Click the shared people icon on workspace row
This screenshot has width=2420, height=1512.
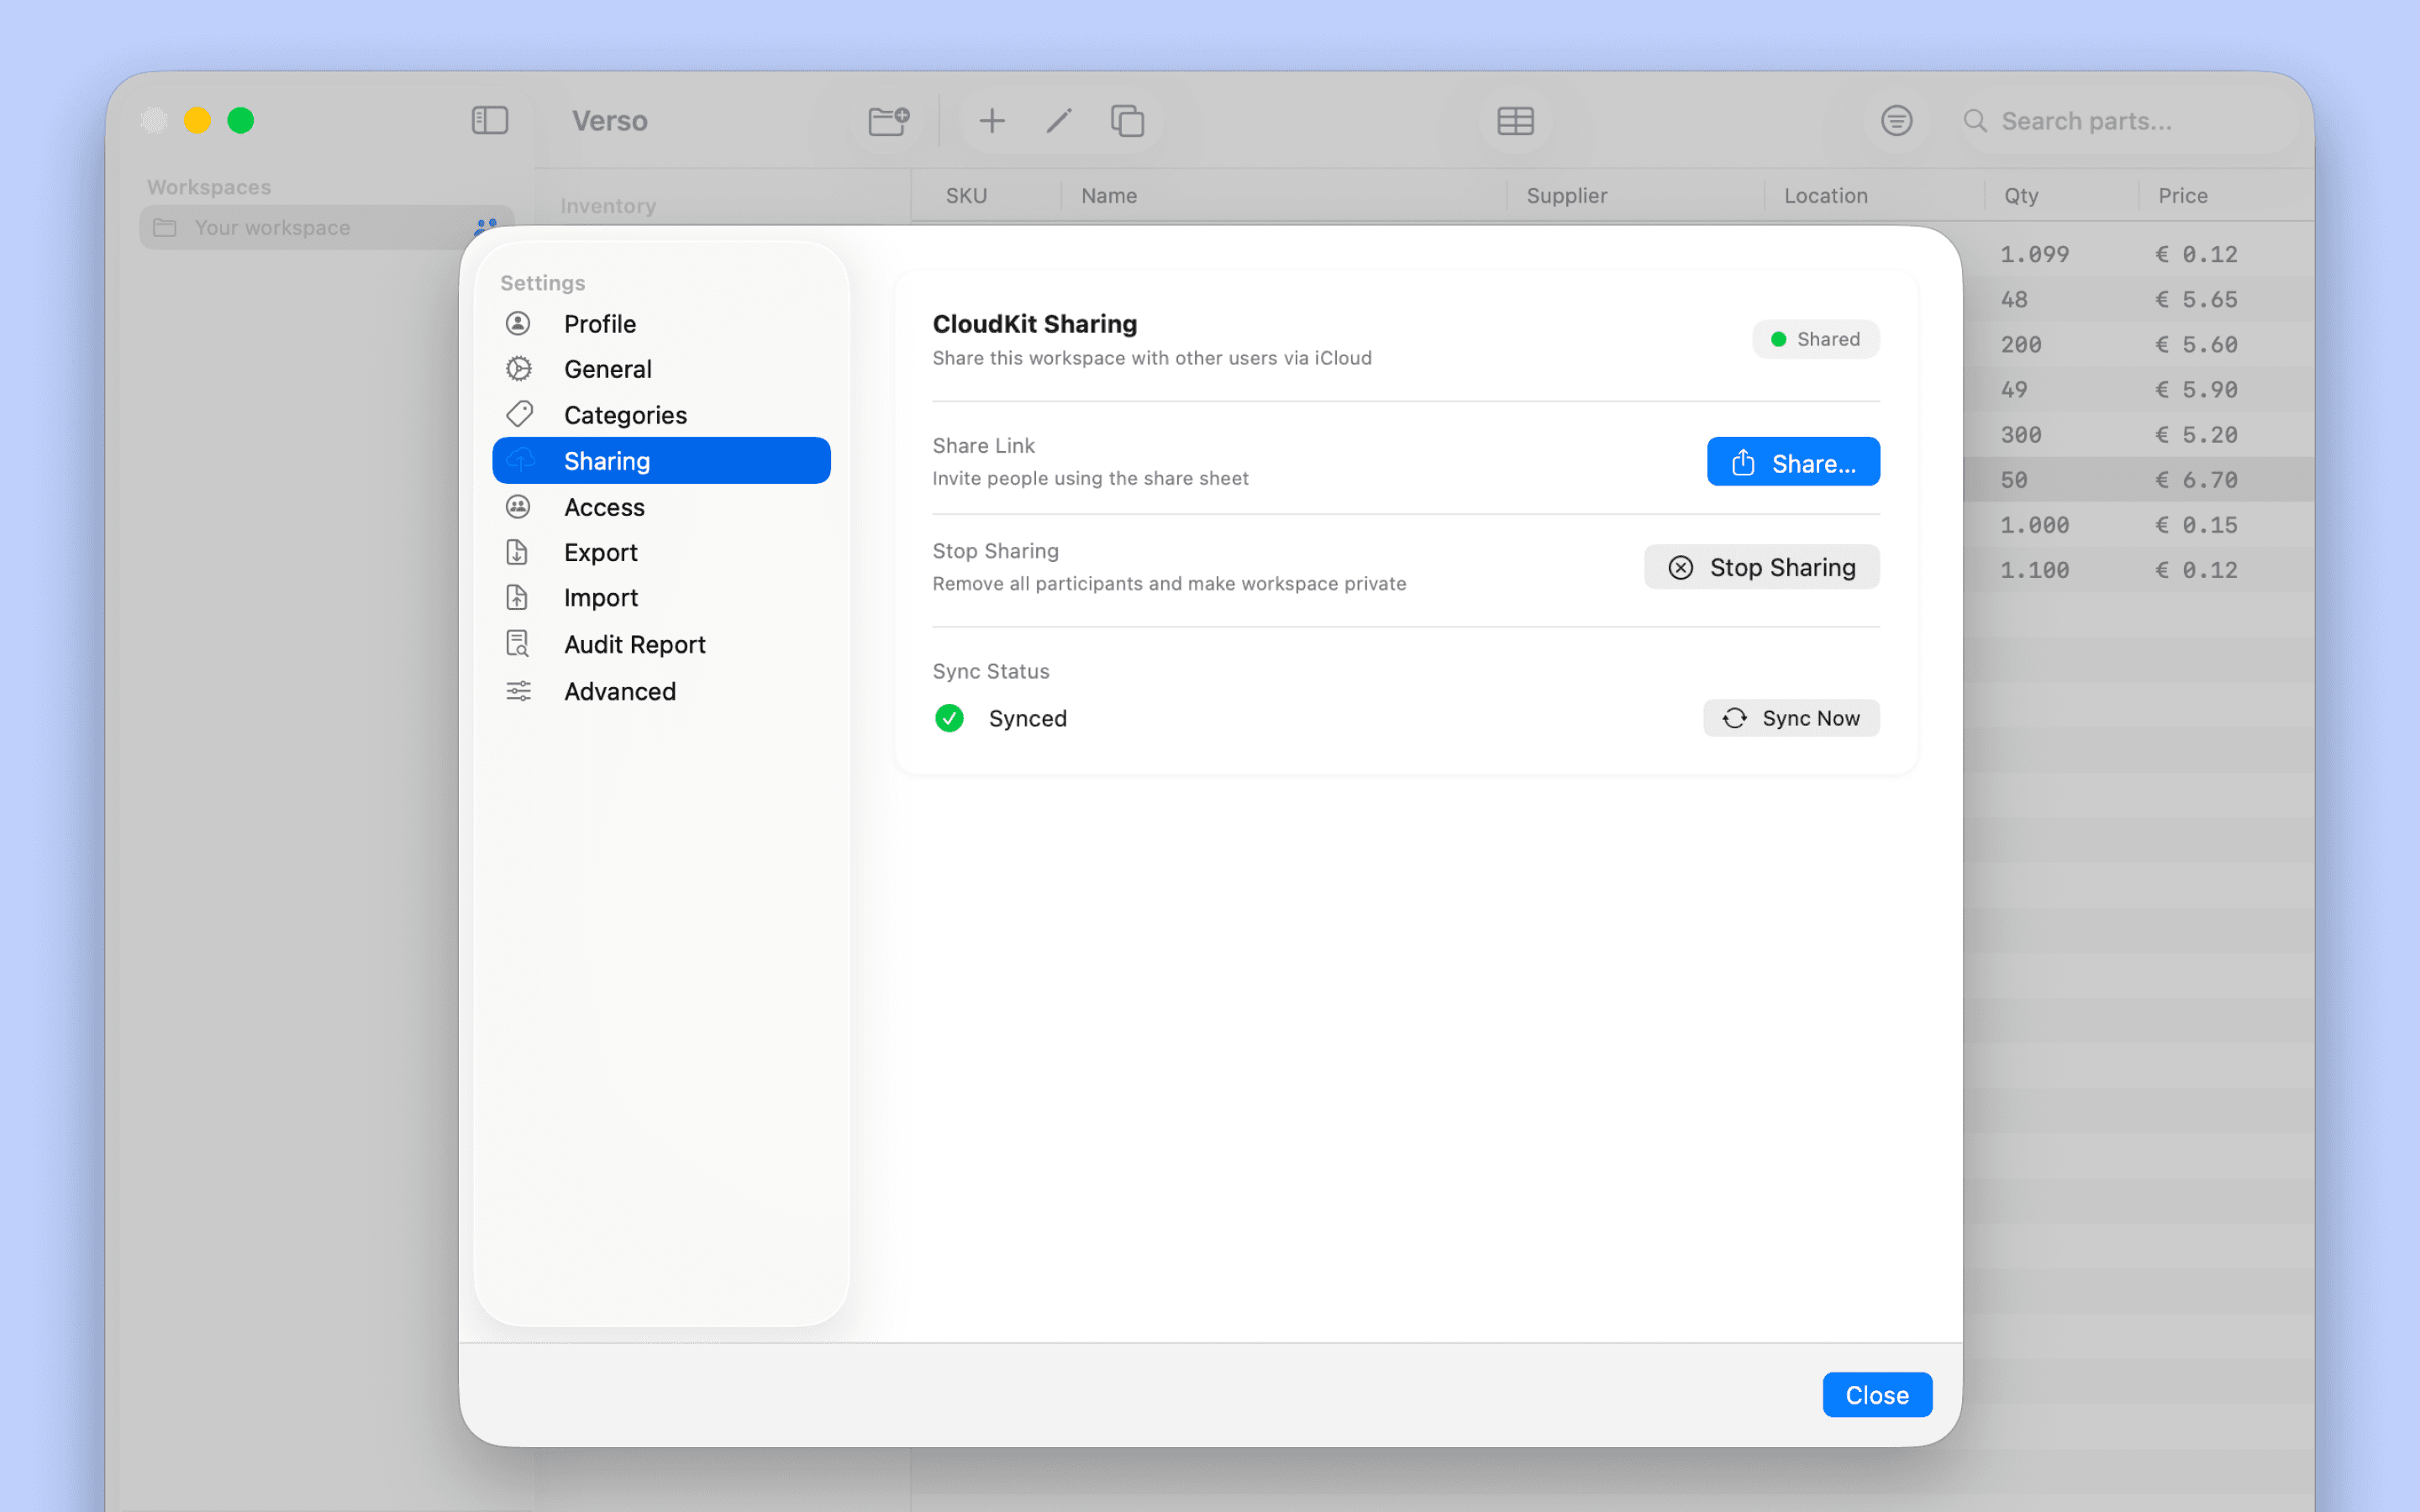pyautogui.click(x=486, y=227)
